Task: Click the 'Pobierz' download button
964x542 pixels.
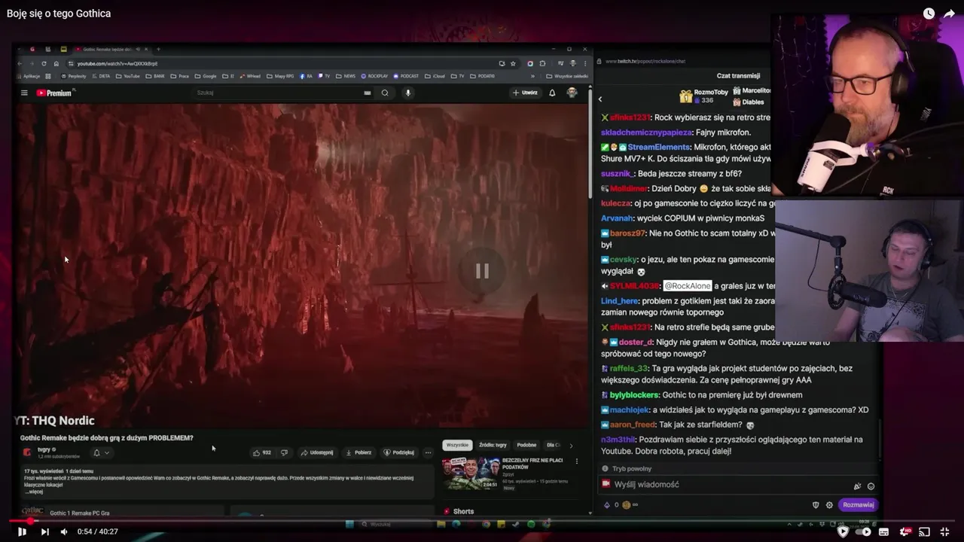Action: pos(358,452)
